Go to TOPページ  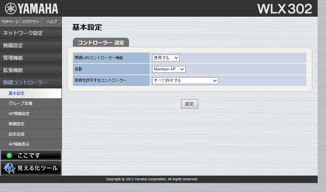(x=10, y=22)
